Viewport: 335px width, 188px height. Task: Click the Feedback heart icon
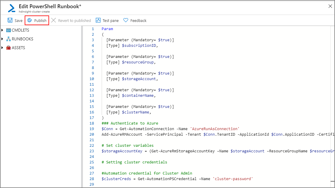(126, 20)
